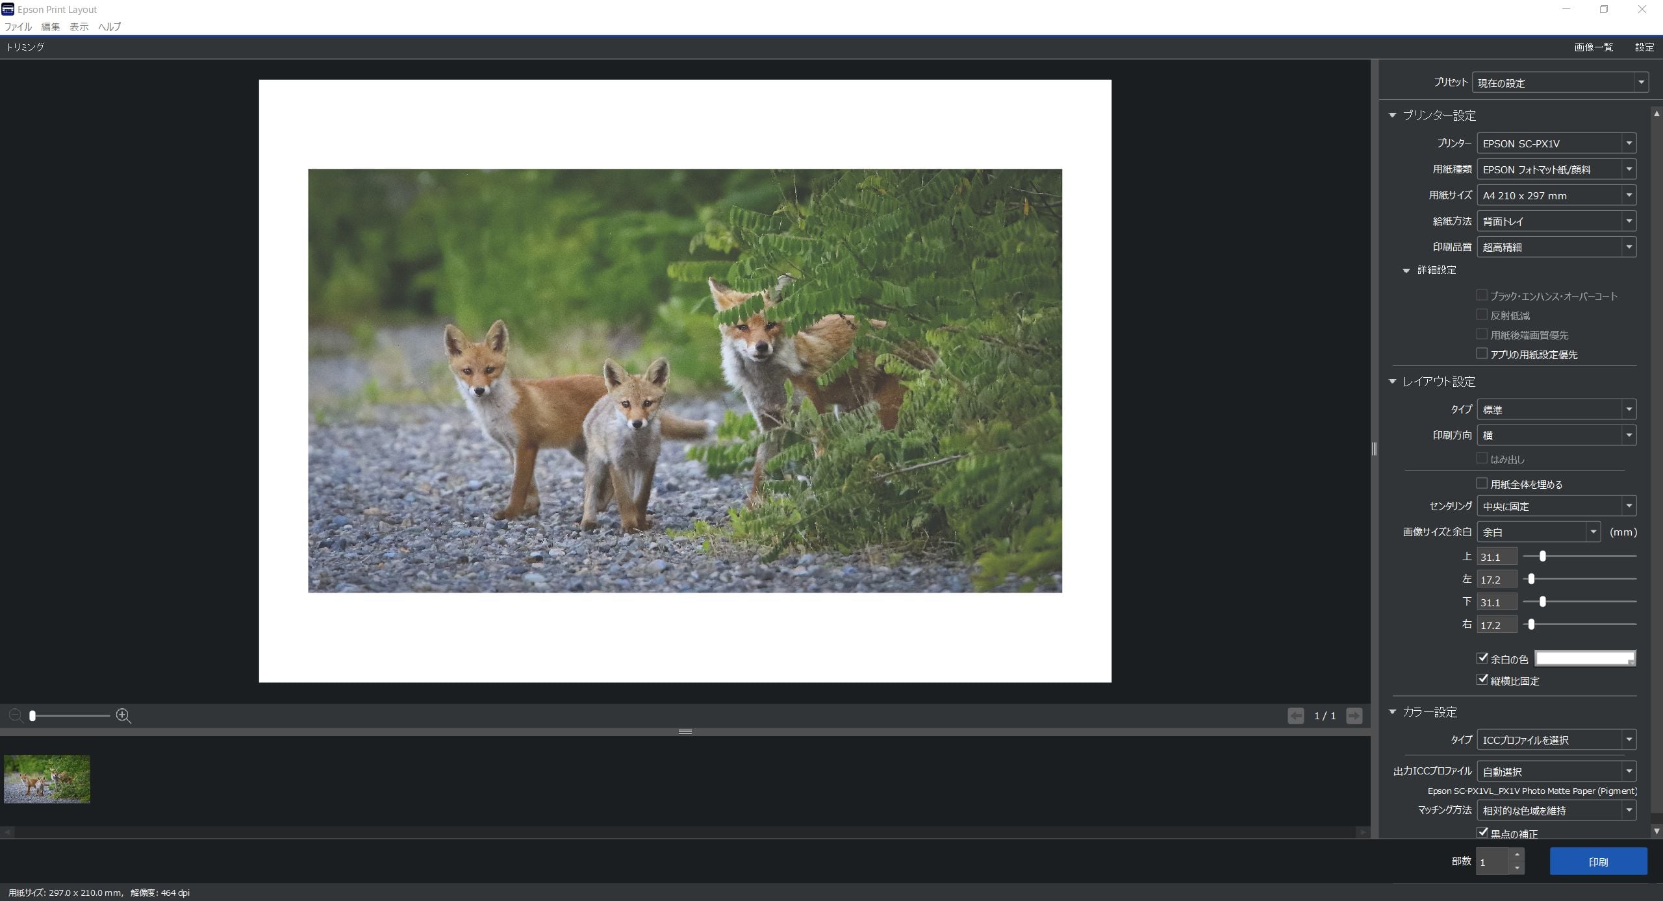Image resolution: width=1663 pixels, height=901 pixels.
Task: Toggle 黒点の補正 checkbox
Action: [1482, 832]
